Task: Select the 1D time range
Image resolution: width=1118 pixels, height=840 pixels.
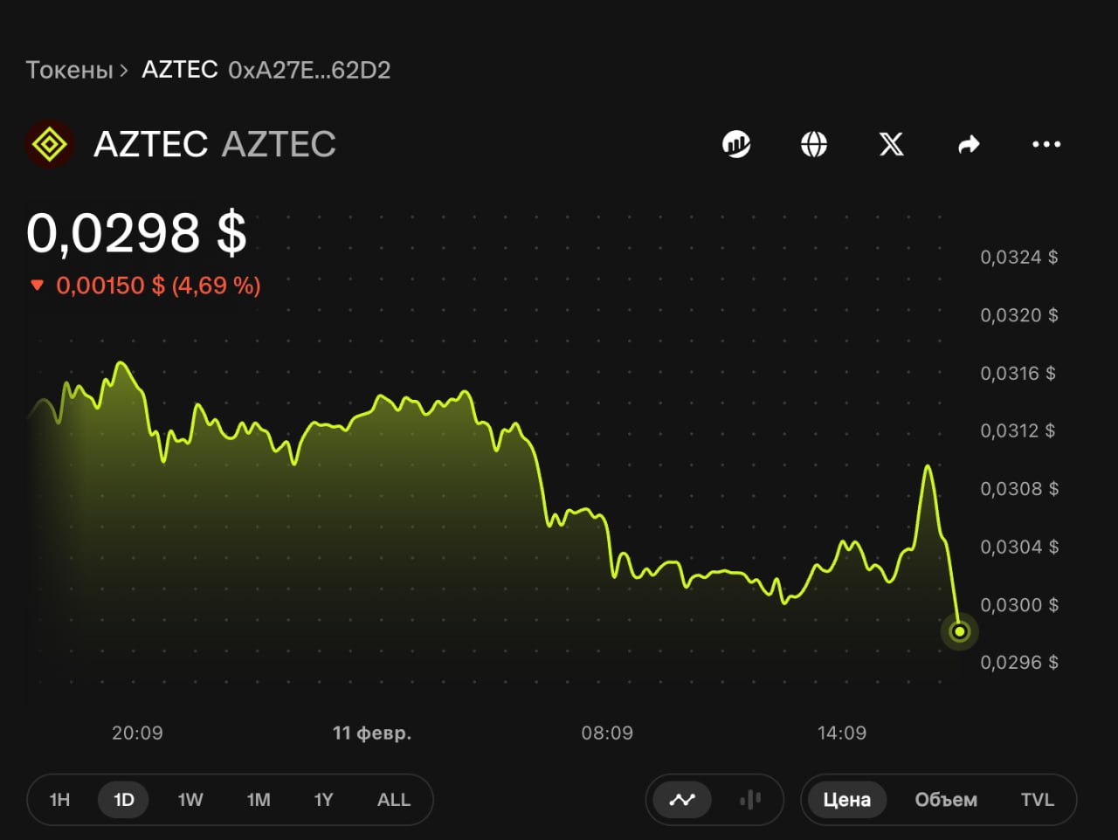Action: point(124,799)
